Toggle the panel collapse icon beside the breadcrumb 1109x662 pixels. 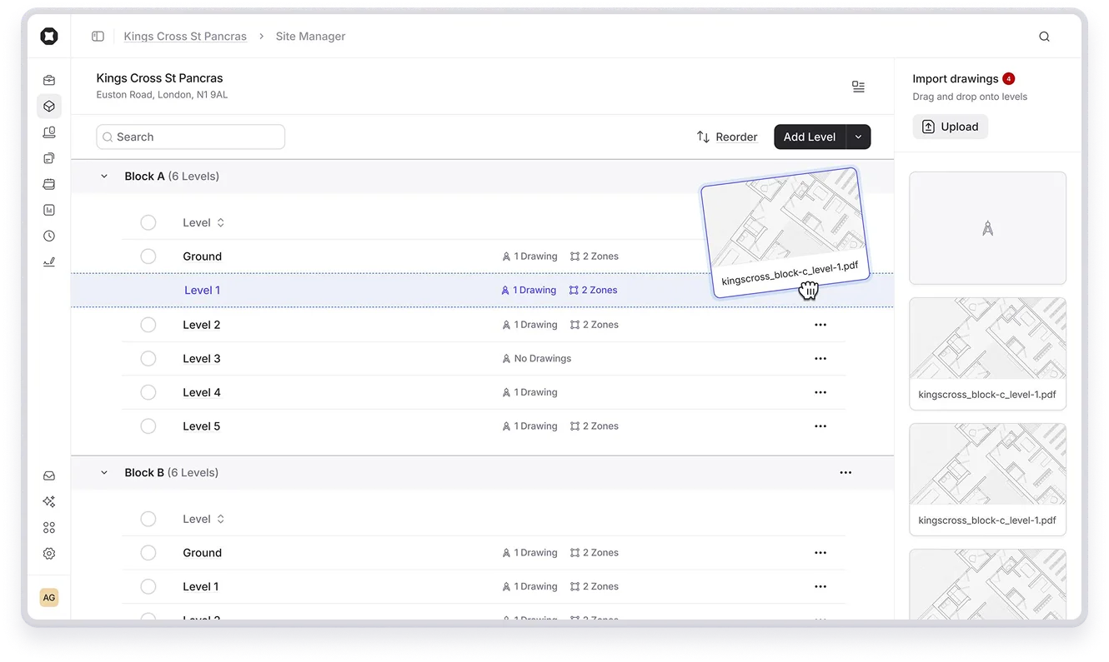pos(98,36)
